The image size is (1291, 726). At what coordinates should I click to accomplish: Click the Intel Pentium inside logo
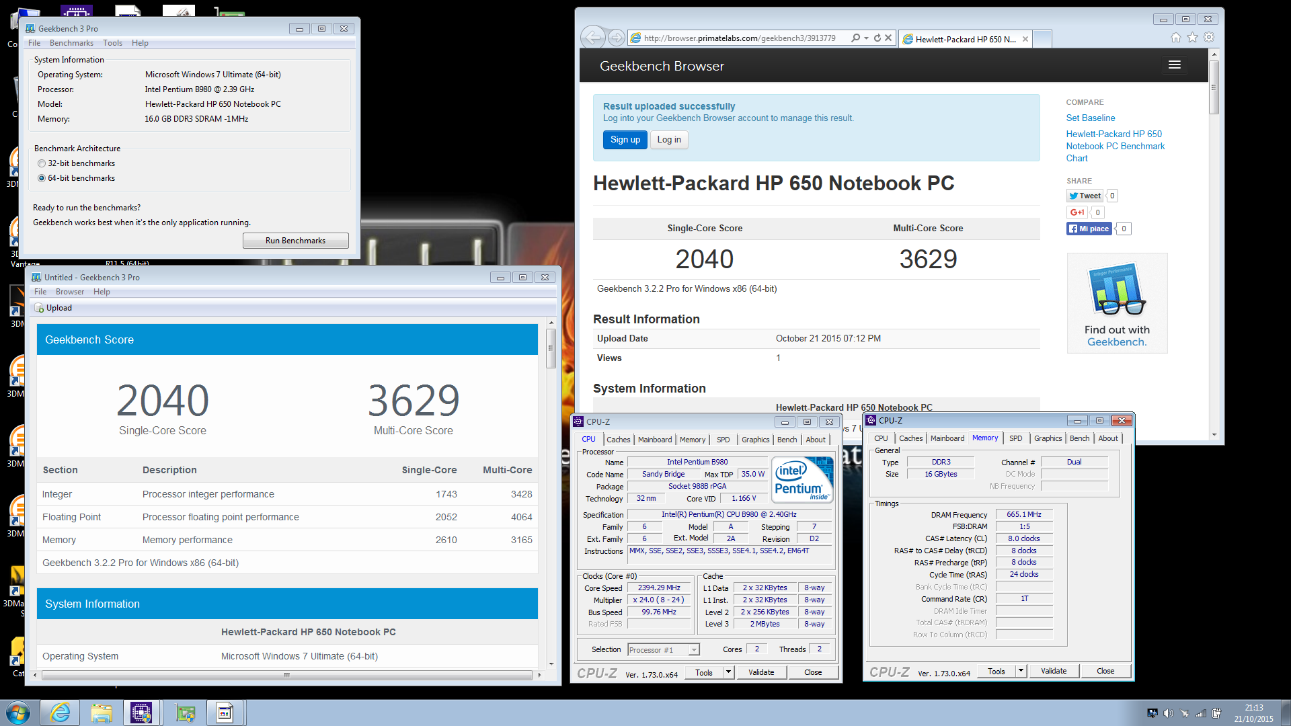[x=803, y=479]
